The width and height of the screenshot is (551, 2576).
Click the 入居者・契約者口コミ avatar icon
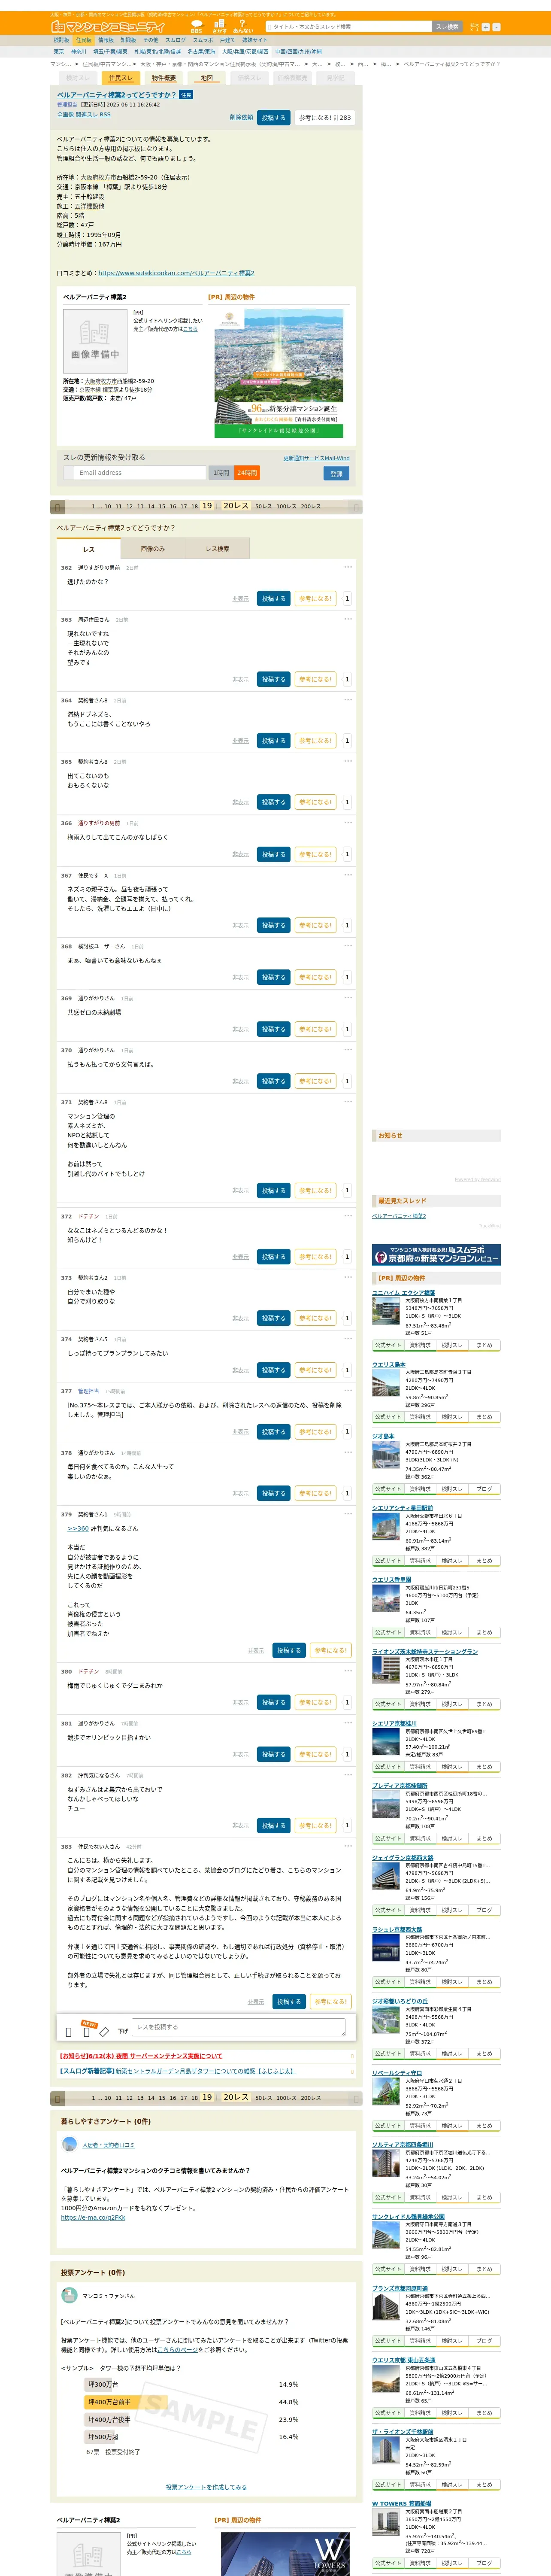tap(69, 2144)
